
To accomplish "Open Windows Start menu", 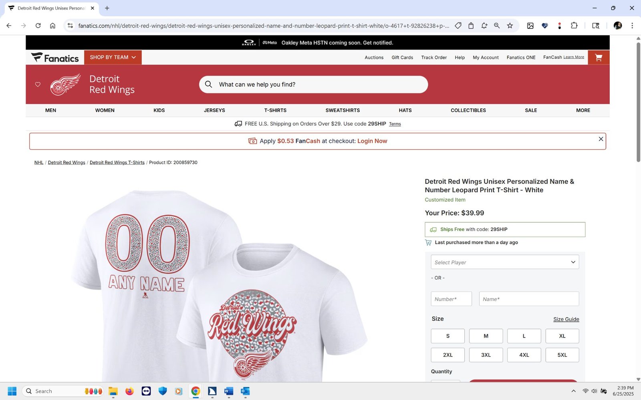I will pos(12,391).
